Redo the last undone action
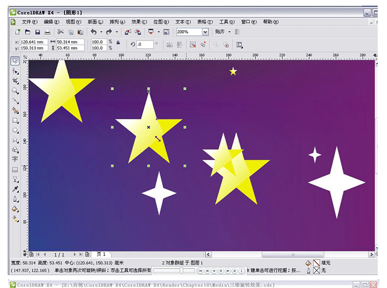Image resolution: width=387 pixels, height=288 pixels. [109, 32]
